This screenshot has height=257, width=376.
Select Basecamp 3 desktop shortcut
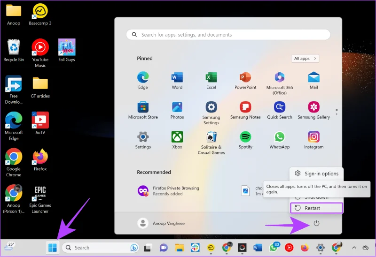coord(40,15)
